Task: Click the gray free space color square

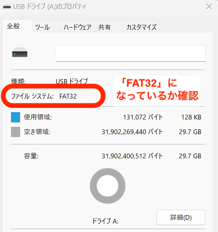Action: (x=15, y=132)
